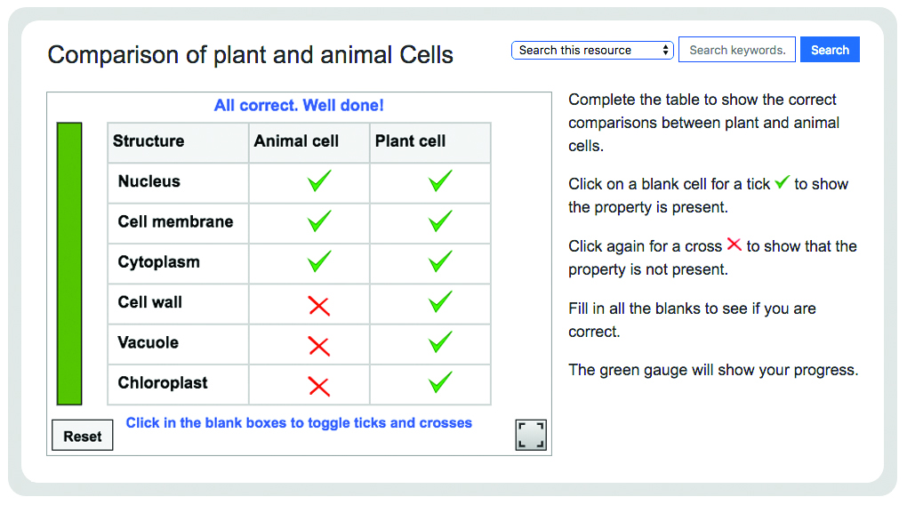907x505 pixels.
Task: Toggle the Nucleus animal cell tick
Action: point(319,180)
